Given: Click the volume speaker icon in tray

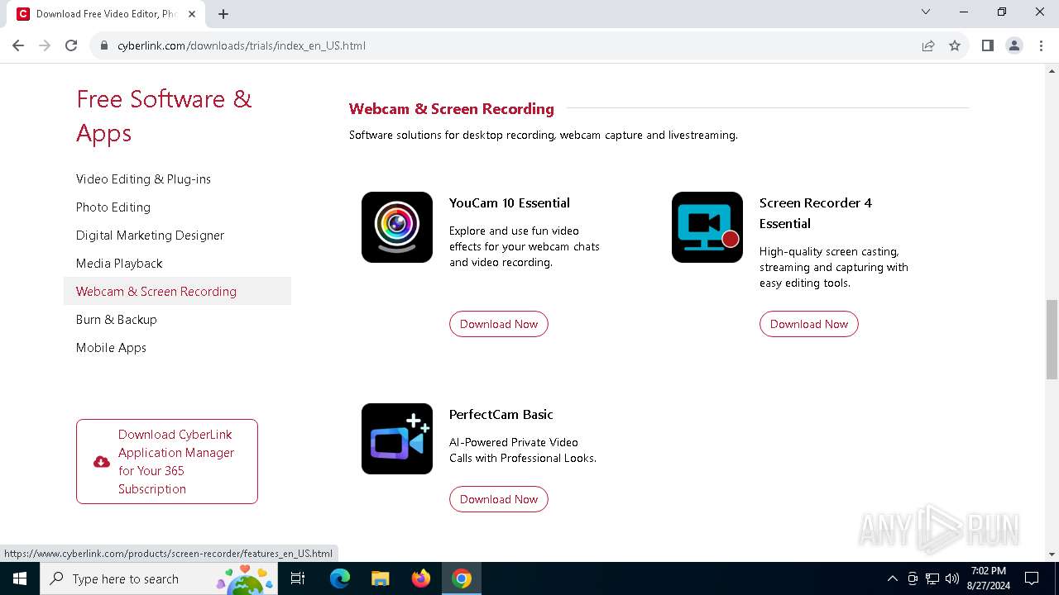Looking at the screenshot, I should point(951,578).
